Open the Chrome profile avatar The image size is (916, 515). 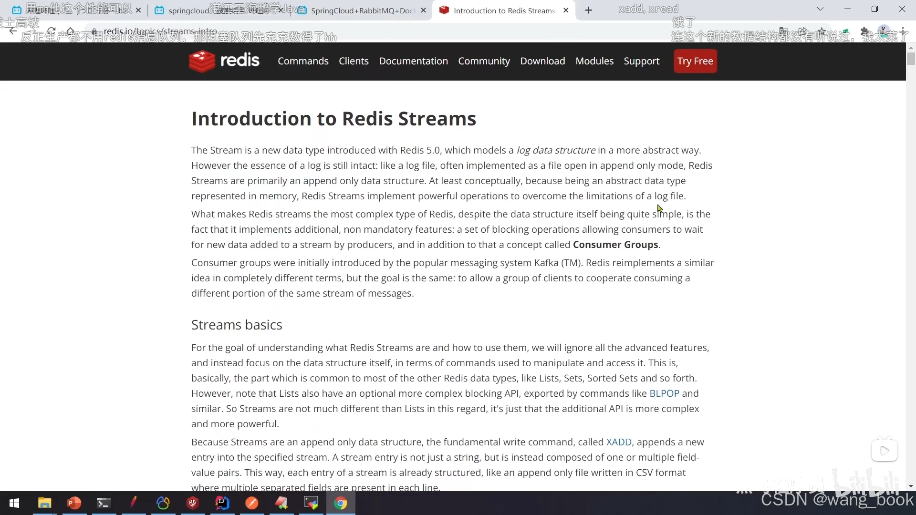(884, 31)
